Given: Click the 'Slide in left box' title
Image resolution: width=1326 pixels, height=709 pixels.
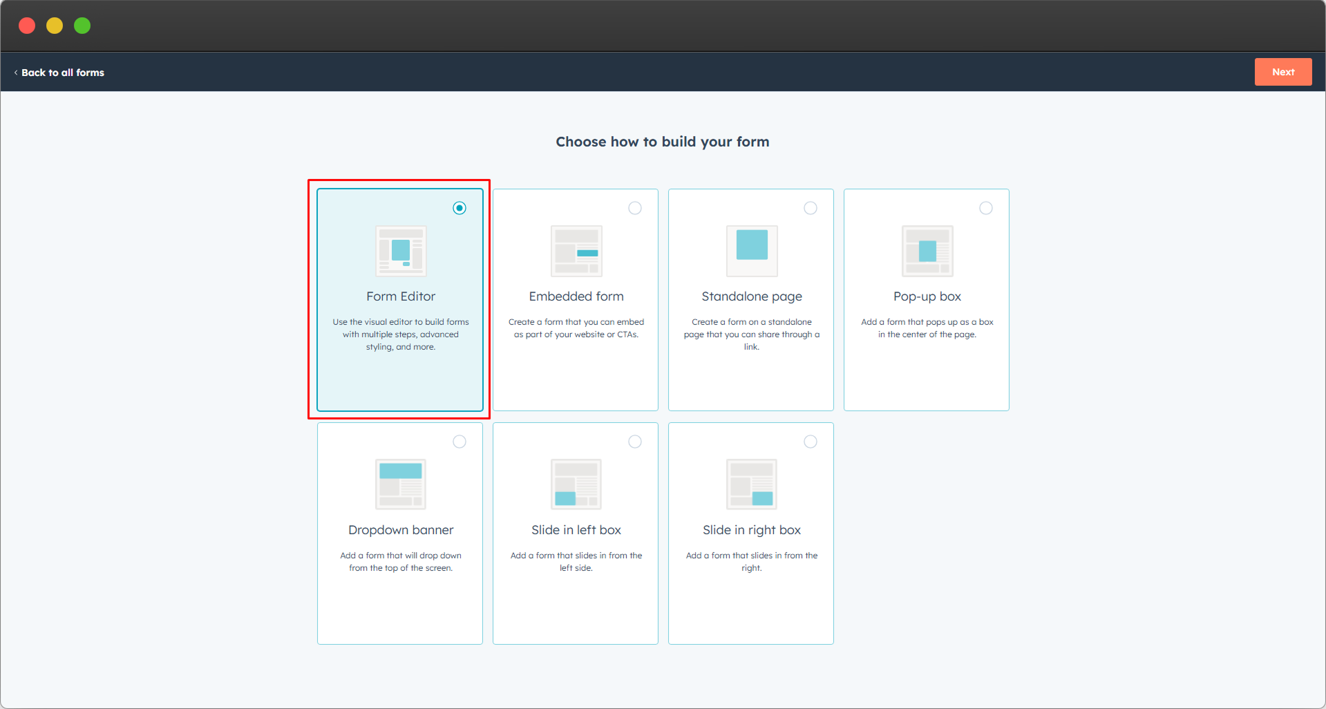Looking at the screenshot, I should point(576,530).
